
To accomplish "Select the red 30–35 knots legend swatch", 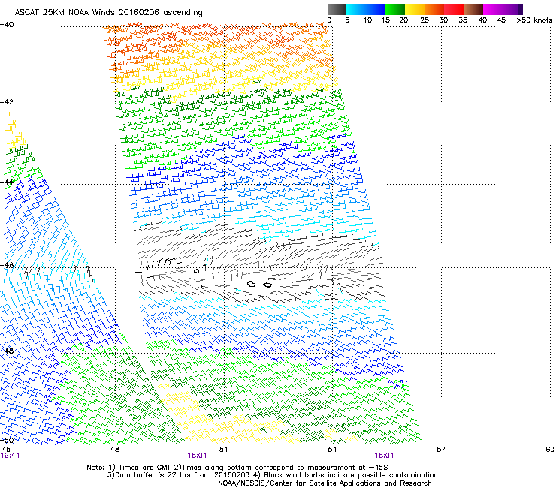I will 454,9.
